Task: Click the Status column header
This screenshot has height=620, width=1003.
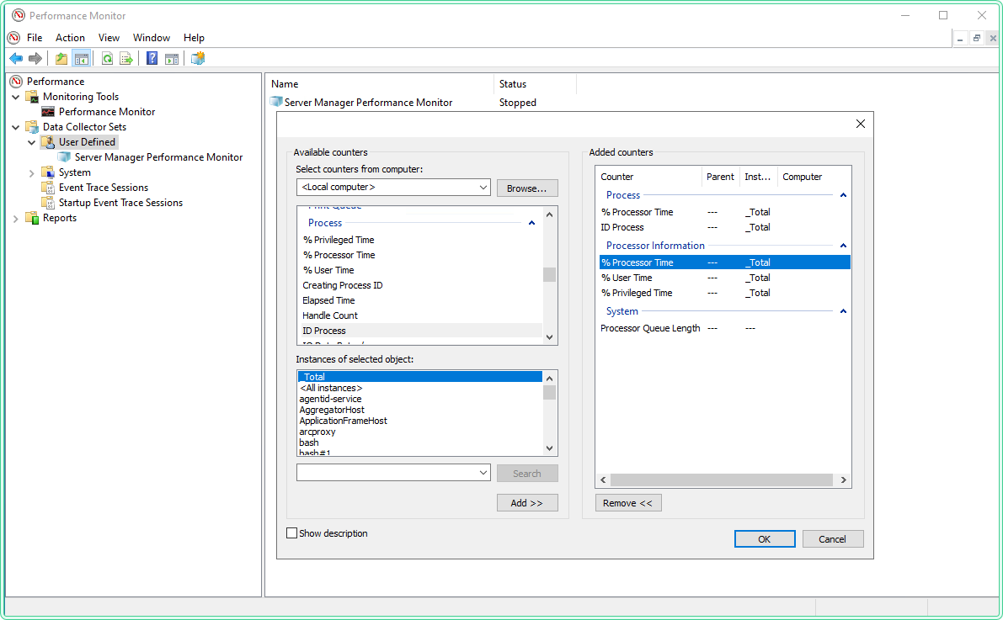Action: tap(536, 84)
